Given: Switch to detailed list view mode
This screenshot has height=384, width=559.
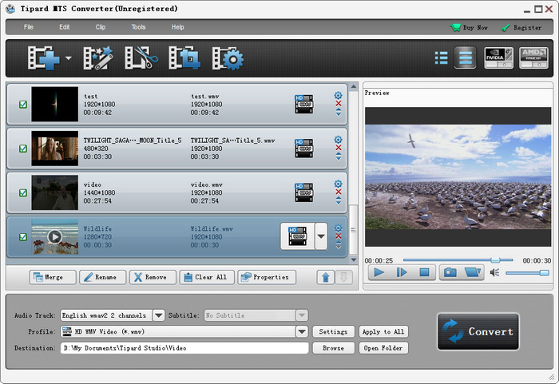Looking at the screenshot, I should (442, 57).
